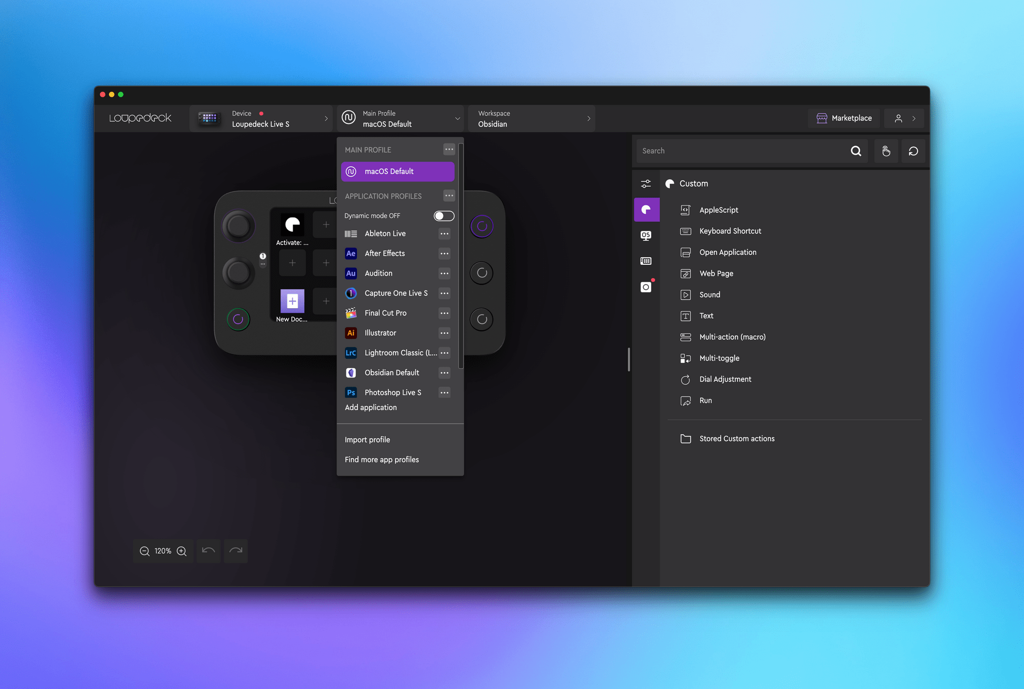Open the more menu for Photoshop Live S

(444, 393)
